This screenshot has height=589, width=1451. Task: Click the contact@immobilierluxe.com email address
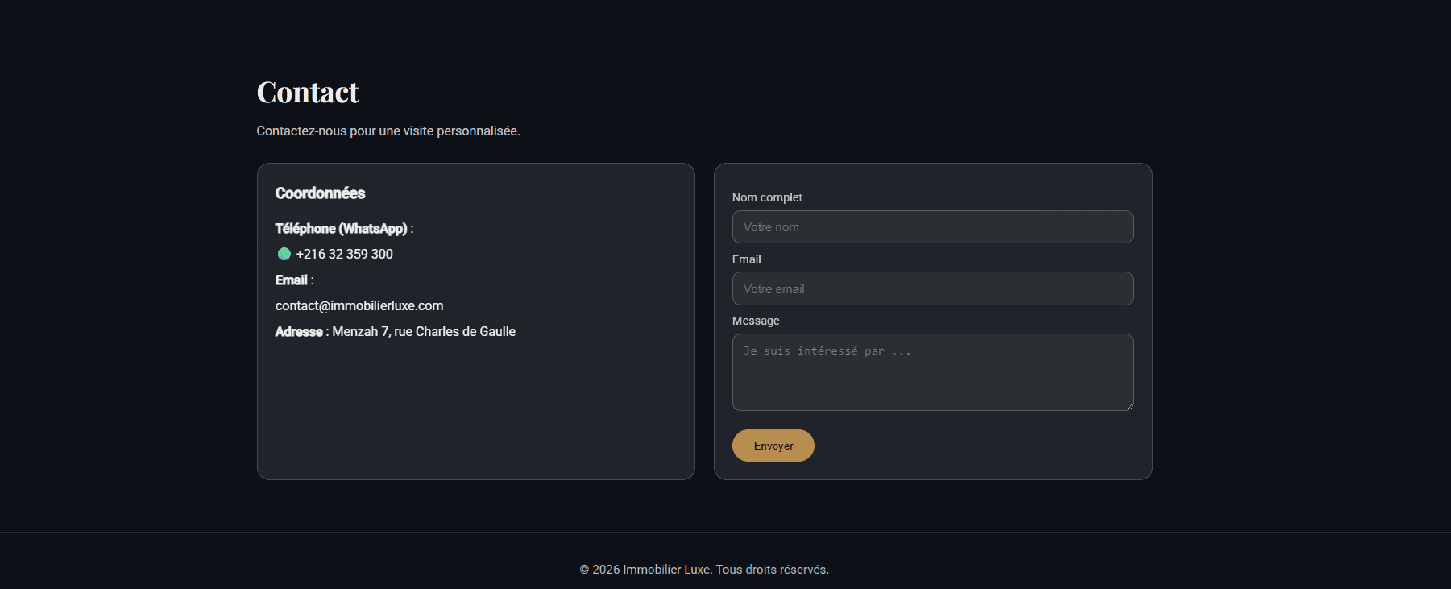(x=359, y=305)
